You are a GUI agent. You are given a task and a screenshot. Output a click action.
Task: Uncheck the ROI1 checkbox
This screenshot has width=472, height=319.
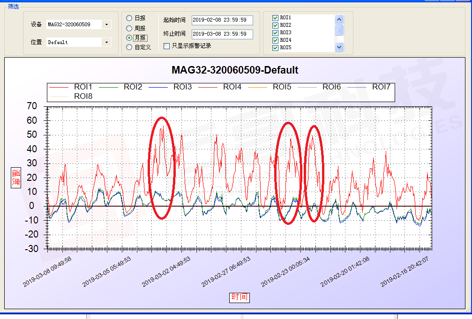click(275, 18)
